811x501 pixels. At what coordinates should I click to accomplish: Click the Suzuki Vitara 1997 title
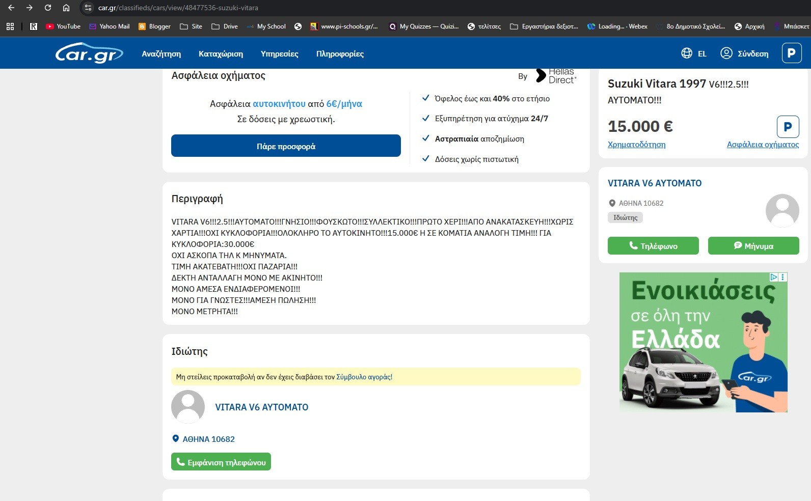click(657, 83)
